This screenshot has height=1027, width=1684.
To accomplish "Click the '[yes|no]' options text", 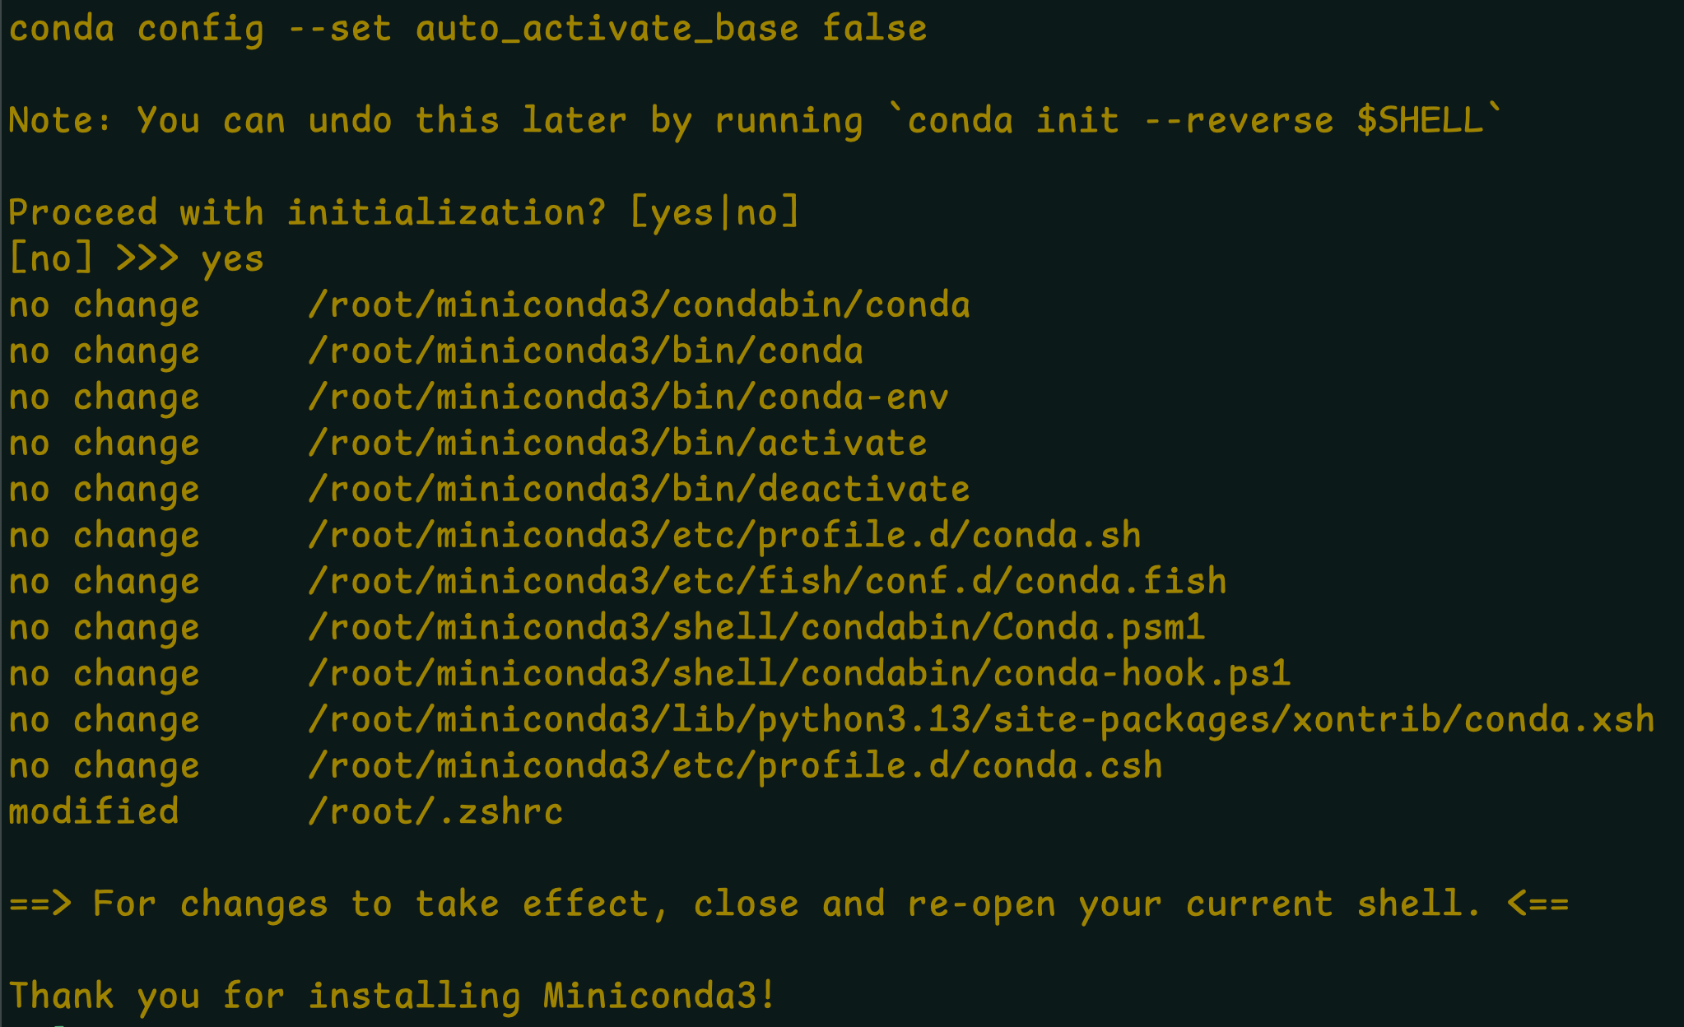I will (714, 213).
